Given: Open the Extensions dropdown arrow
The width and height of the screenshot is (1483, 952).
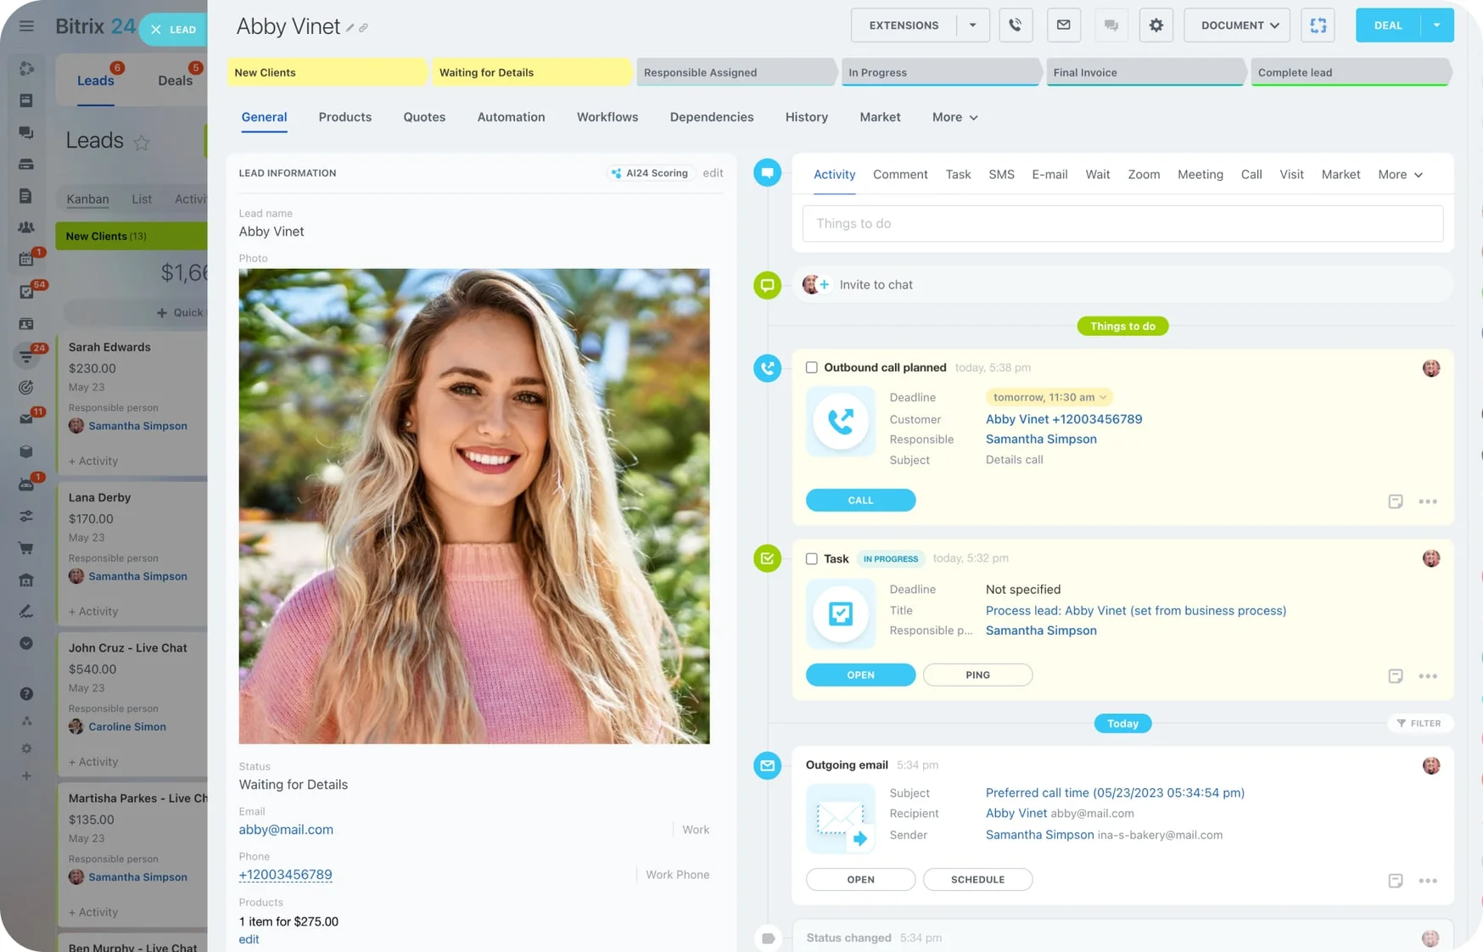Looking at the screenshot, I should point(972,25).
